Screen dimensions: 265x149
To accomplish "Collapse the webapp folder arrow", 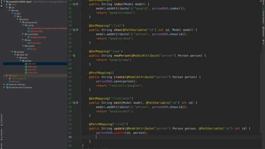I will 12,52.
